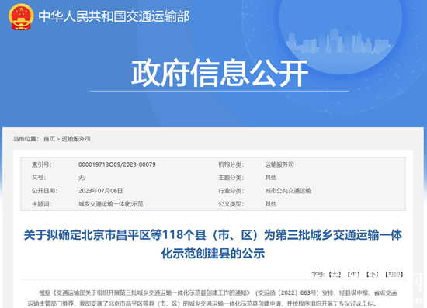The width and height of the screenshot is (427, 308).
Task: Click the 打印 print button
Action: pos(394,274)
